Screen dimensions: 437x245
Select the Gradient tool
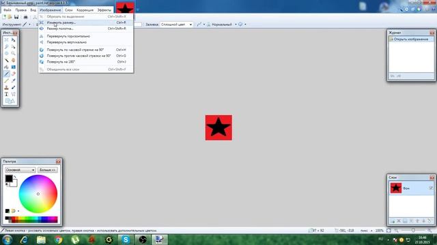click(x=13, y=67)
